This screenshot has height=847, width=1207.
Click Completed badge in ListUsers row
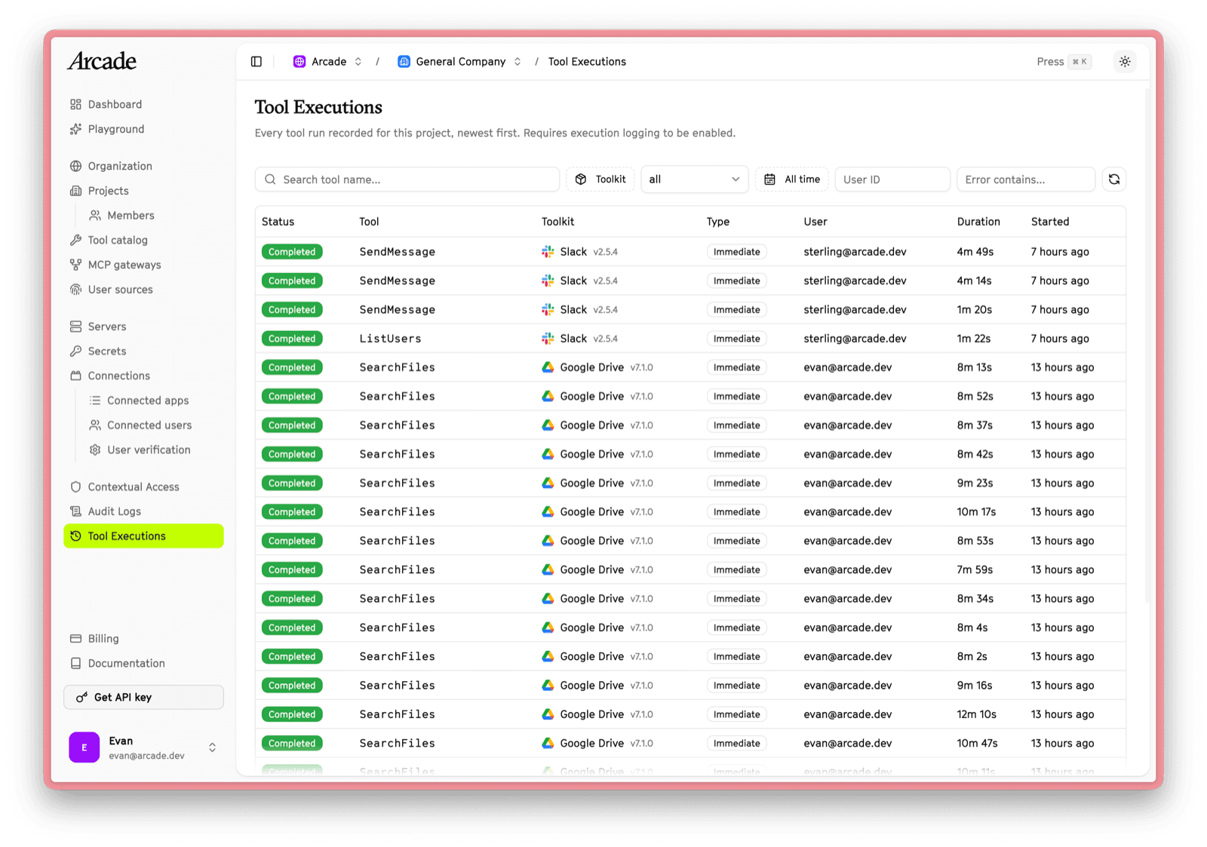292,339
